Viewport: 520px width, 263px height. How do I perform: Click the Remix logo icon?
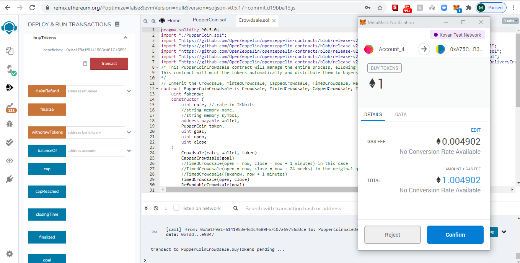pyautogui.click(x=9, y=28)
